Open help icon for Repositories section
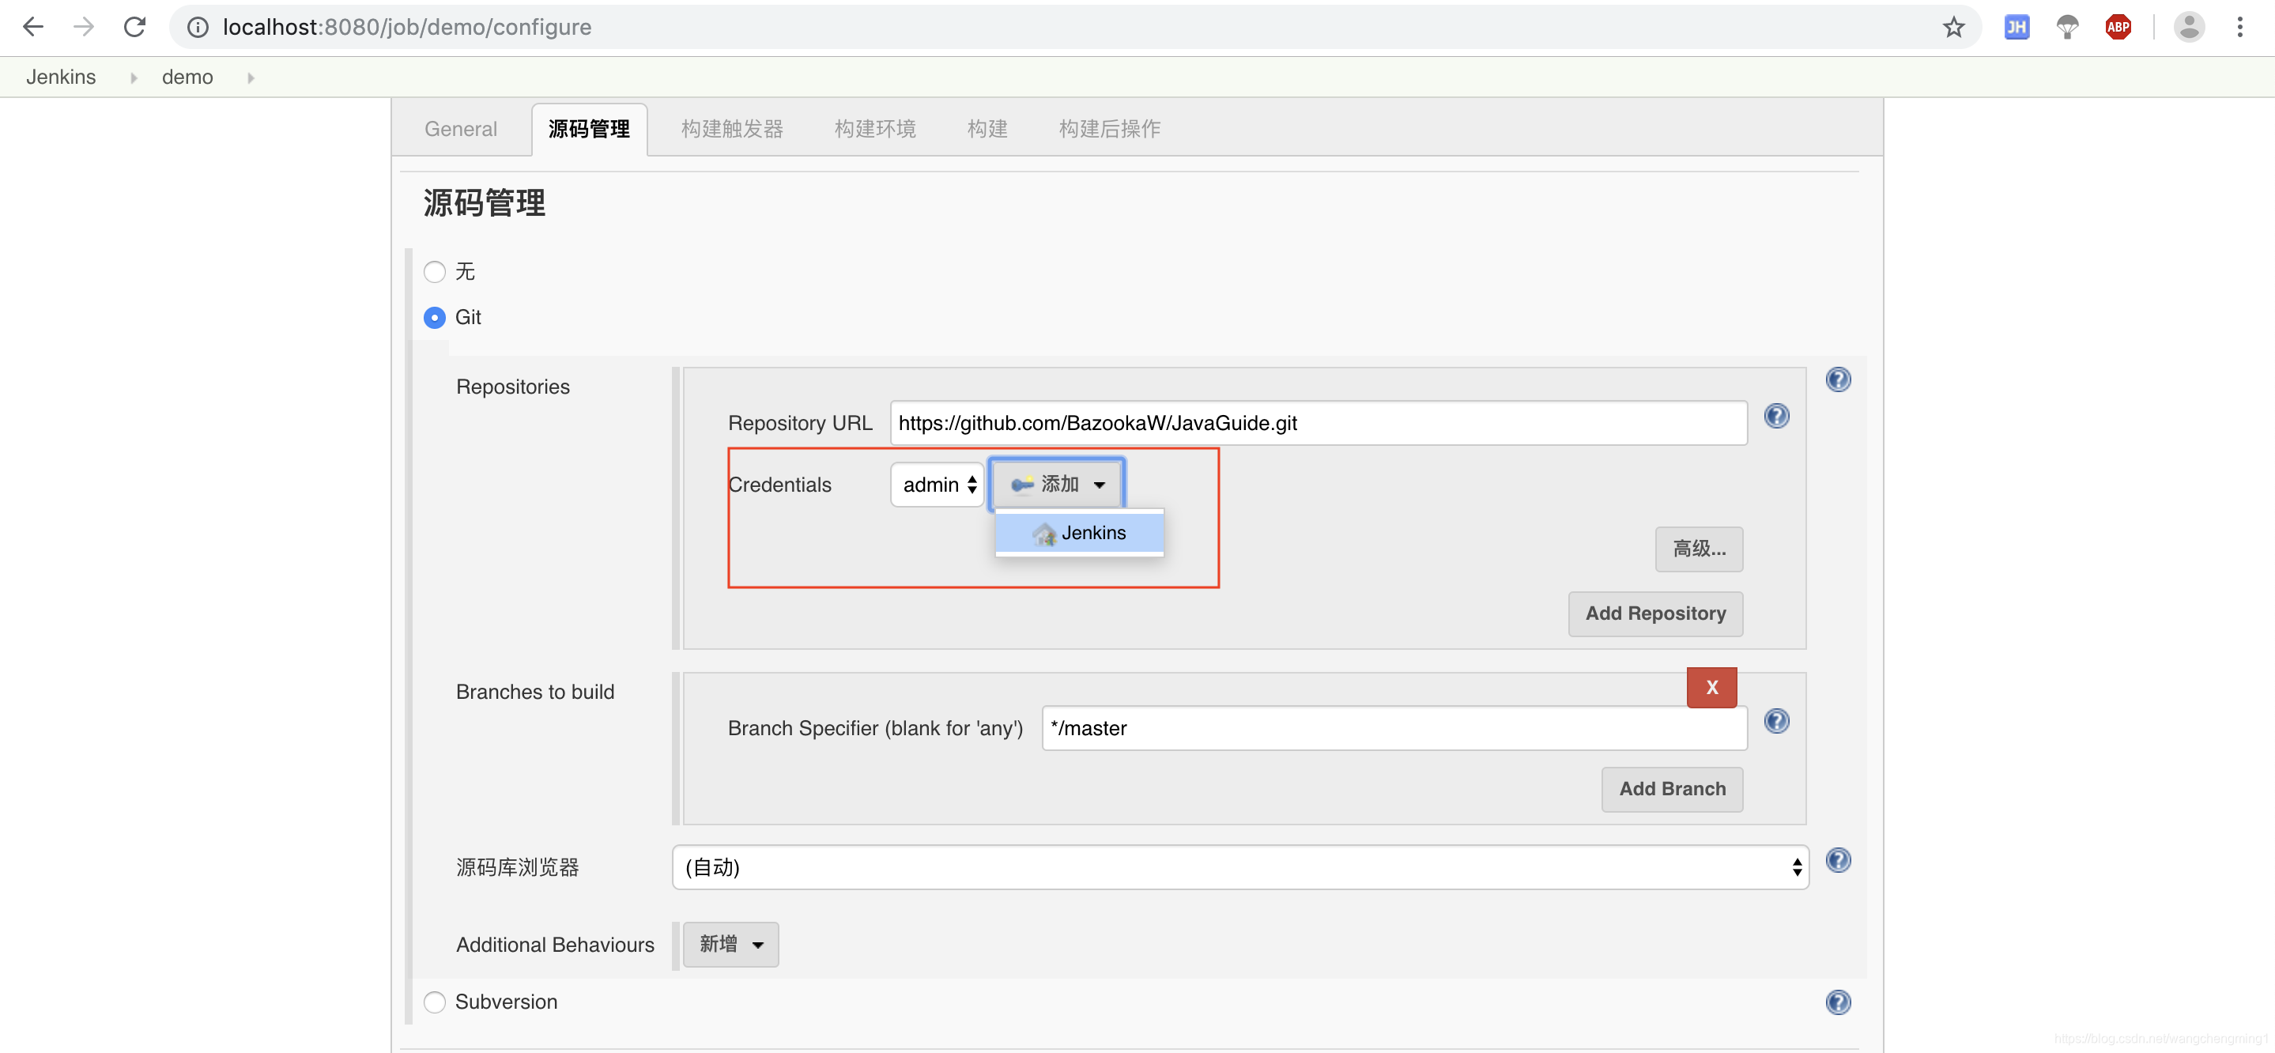This screenshot has height=1053, width=2275. click(1838, 380)
